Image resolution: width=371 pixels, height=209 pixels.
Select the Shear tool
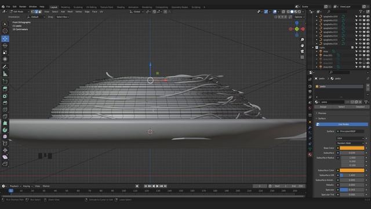tap(5, 157)
